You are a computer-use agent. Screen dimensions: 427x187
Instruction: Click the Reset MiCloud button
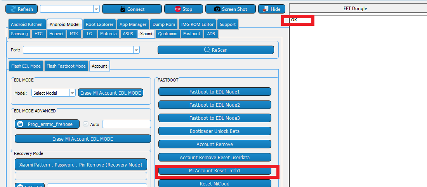coord(215,184)
